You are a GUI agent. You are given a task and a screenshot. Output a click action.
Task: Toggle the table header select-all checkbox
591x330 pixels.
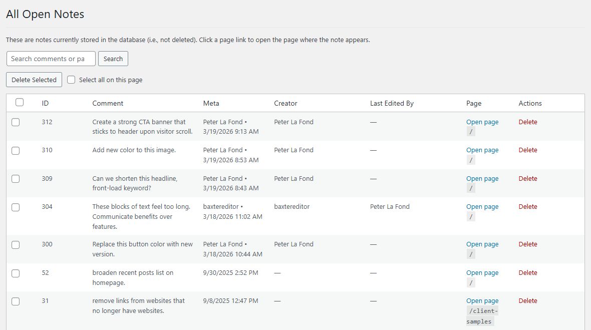pyautogui.click(x=20, y=102)
